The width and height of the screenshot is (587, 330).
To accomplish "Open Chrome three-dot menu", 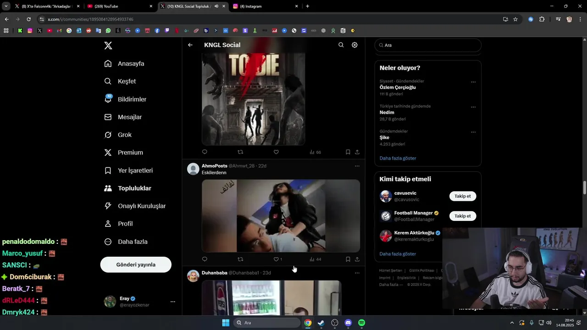I will pyautogui.click(x=581, y=19).
